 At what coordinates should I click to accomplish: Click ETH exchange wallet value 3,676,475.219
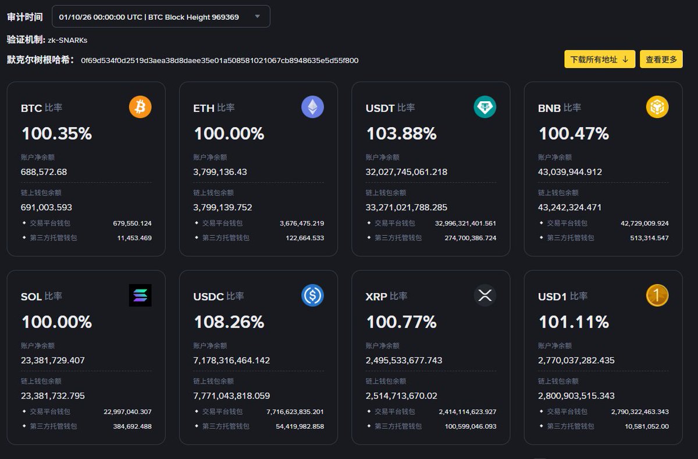tap(302, 223)
